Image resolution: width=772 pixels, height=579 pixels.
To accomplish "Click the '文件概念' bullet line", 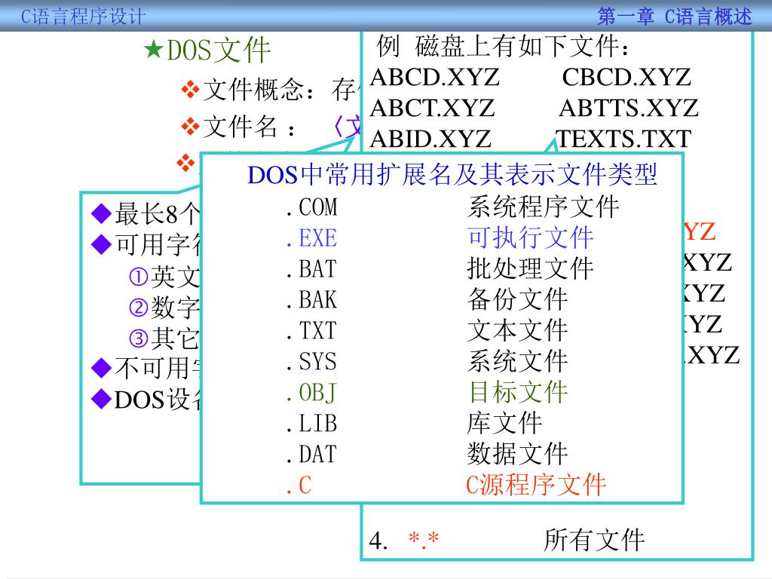I will (x=271, y=90).
